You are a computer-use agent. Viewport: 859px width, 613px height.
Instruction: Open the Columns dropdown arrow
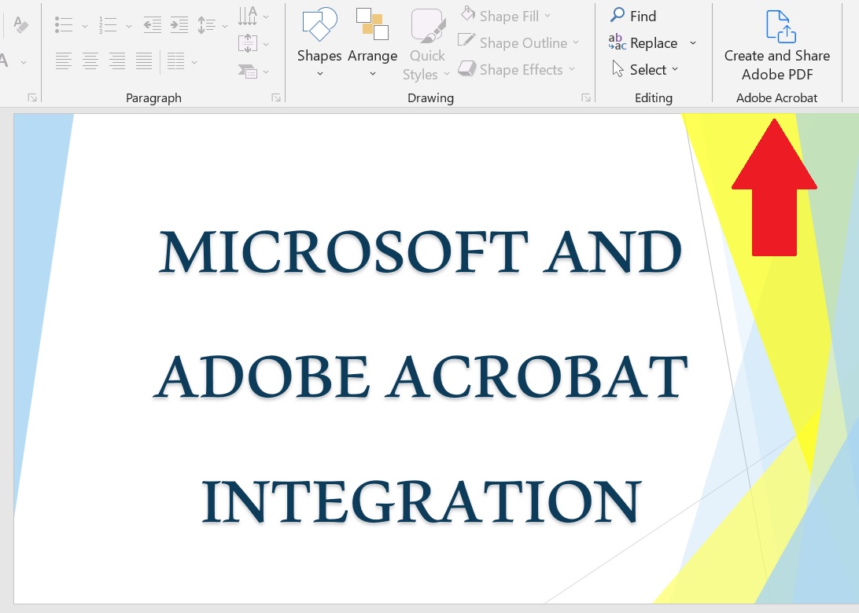194,62
